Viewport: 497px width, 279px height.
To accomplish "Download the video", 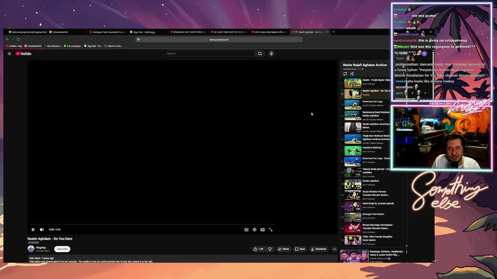I will [x=318, y=249].
